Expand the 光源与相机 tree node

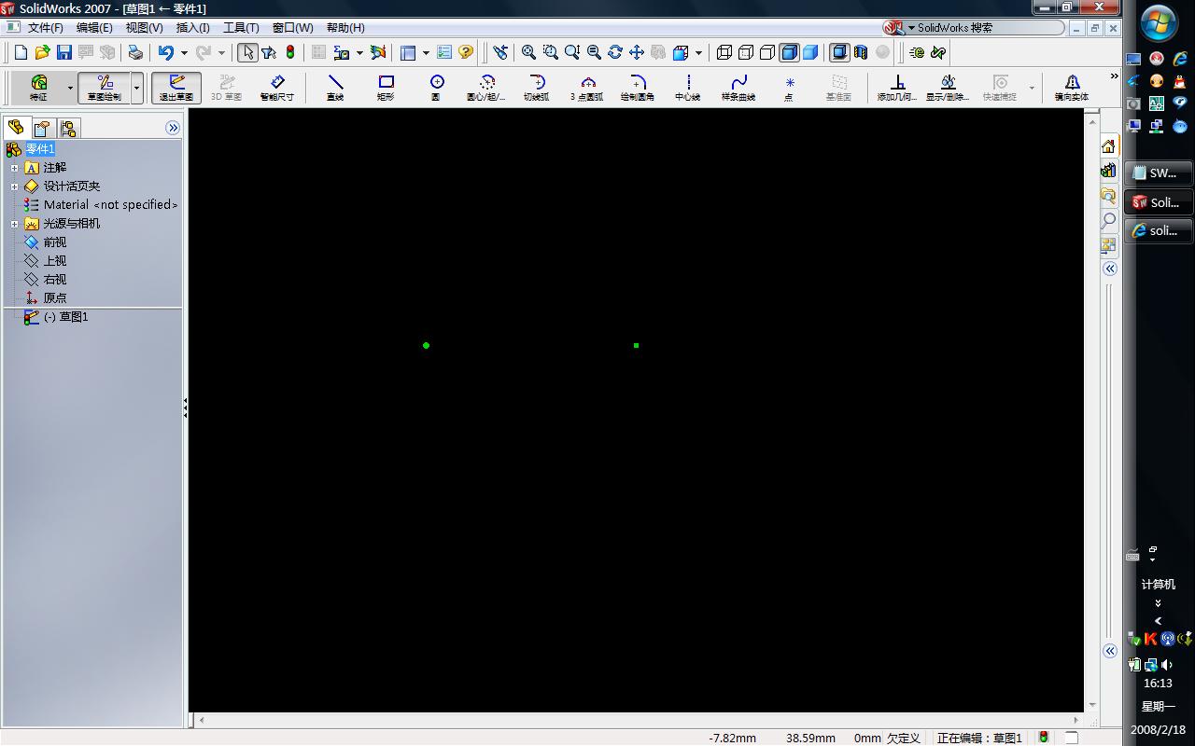(x=15, y=224)
